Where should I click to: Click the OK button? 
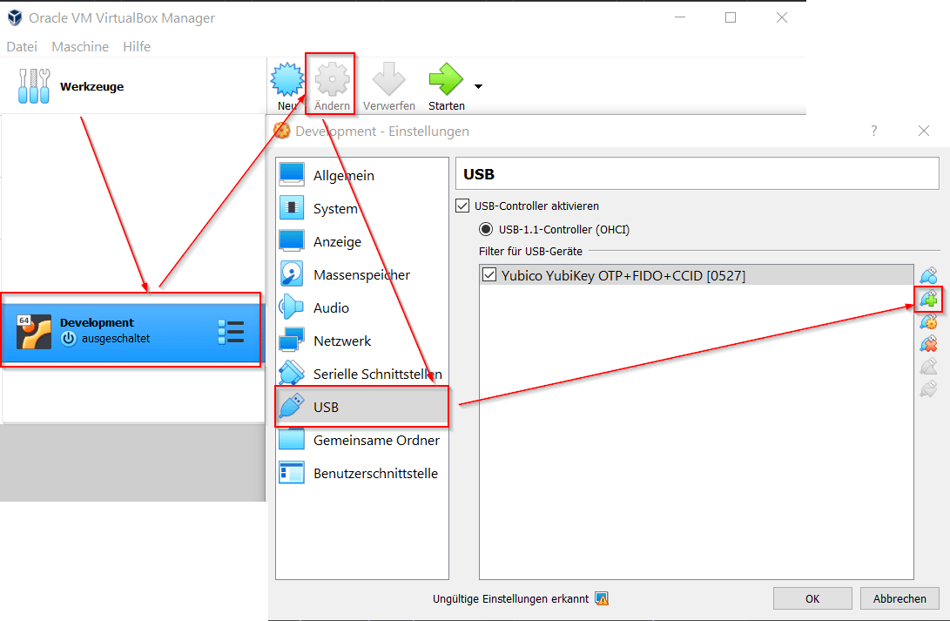pyautogui.click(x=812, y=598)
